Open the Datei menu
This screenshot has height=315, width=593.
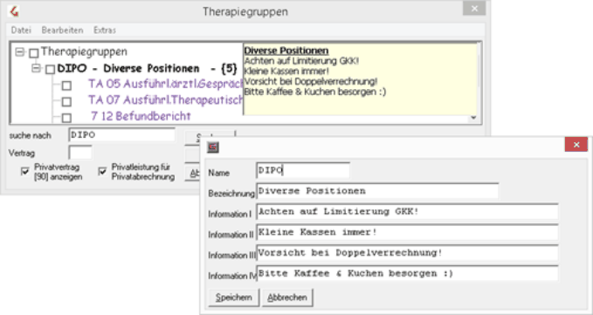pos(21,31)
